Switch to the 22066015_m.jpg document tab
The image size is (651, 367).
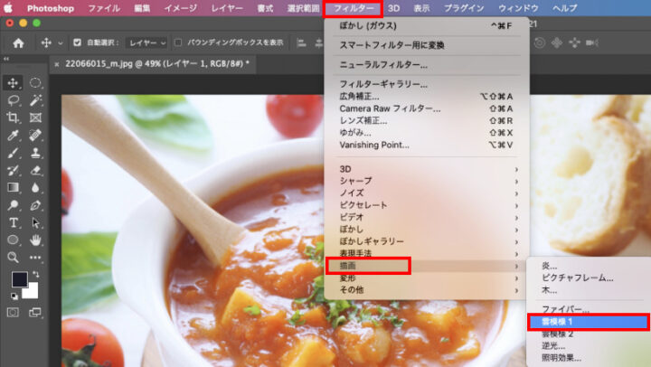(157, 64)
